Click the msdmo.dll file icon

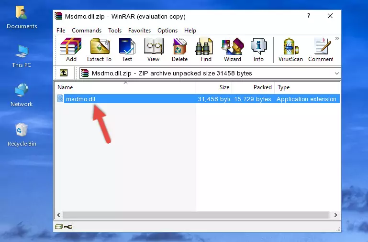[x=60, y=98]
